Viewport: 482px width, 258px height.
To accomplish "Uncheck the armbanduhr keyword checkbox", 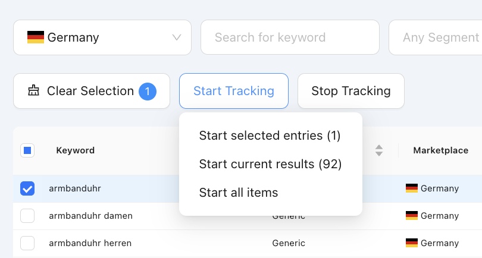I will pyautogui.click(x=27, y=188).
